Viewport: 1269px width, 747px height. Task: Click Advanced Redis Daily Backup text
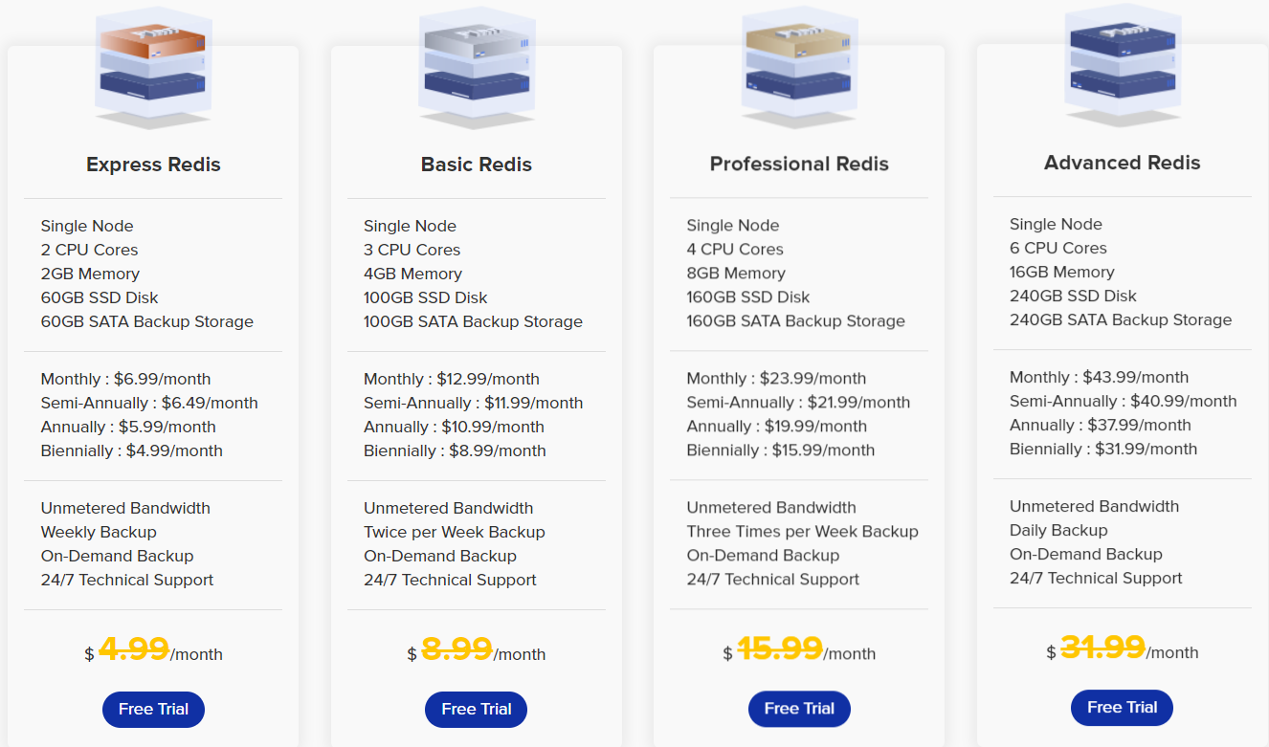[1058, 530]
